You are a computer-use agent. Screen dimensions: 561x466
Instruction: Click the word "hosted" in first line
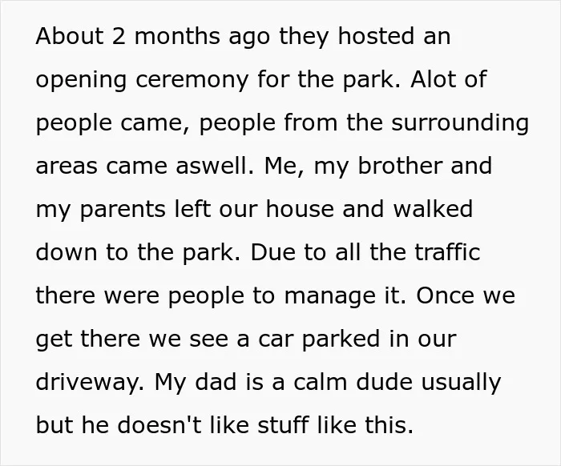[377, 36]
